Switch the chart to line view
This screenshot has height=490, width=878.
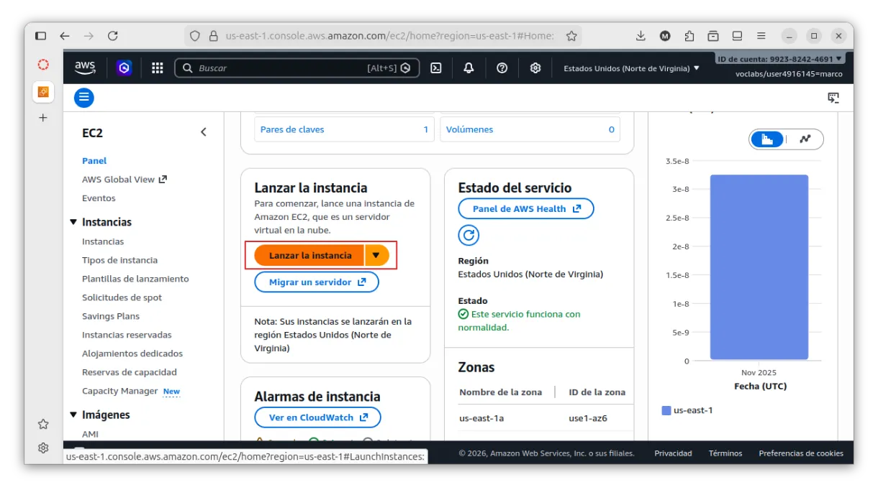tap(805, 139)
